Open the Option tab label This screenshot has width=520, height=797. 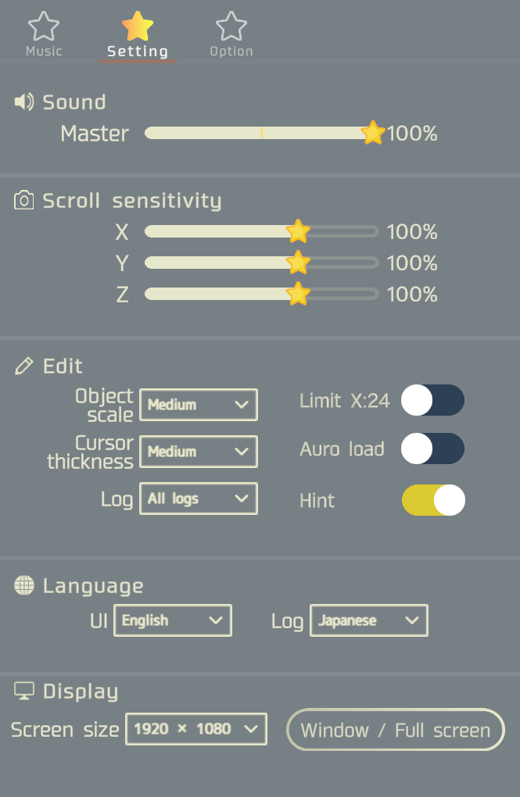tap(231, 52)
